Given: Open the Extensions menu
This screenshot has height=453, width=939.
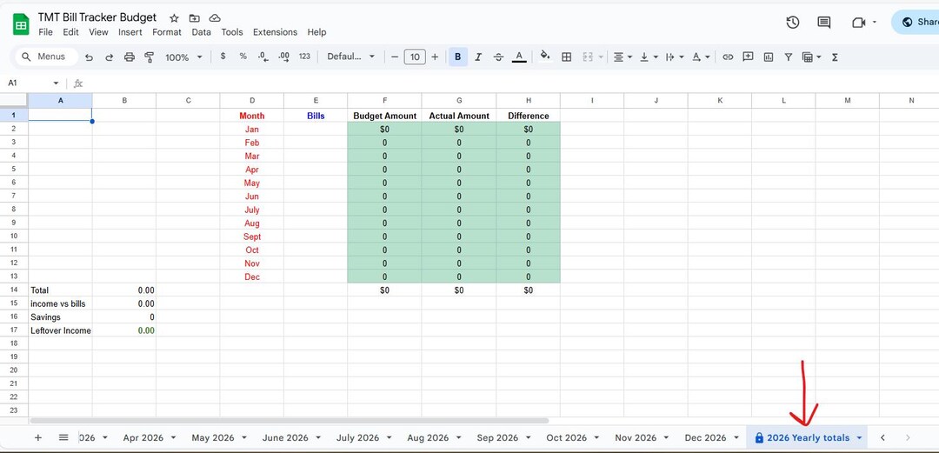Looking at the screenshot, I should 275,32.
